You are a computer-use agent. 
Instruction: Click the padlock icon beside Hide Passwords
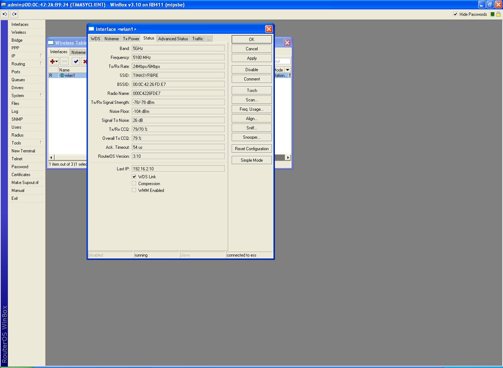pyautogui.click(x=498, y=14)
